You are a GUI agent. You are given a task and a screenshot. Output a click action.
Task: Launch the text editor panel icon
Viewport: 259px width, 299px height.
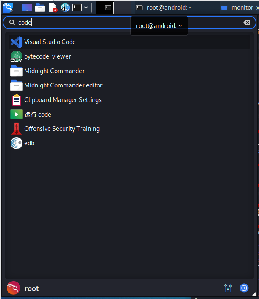(x=53, y=8)
